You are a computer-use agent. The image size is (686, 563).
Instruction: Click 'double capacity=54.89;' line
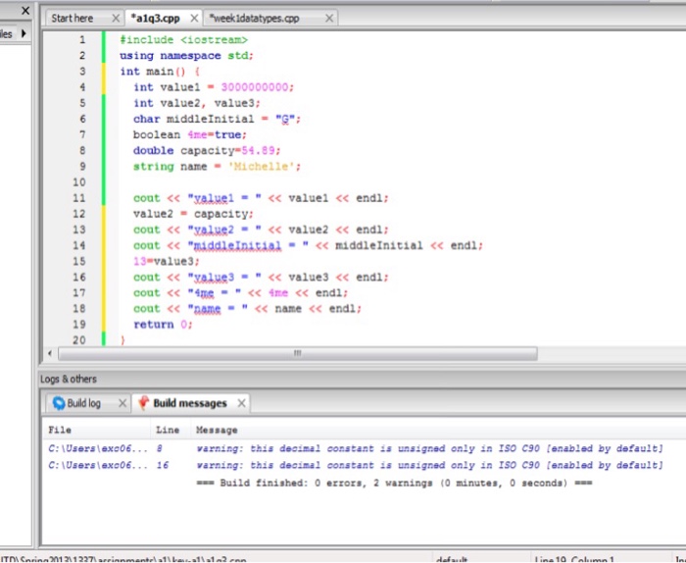tap(207, 151)
